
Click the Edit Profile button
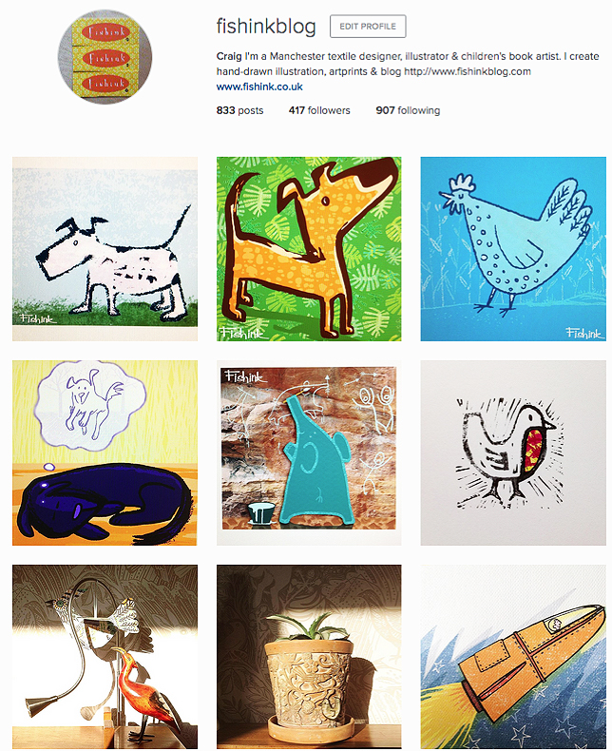368,27
